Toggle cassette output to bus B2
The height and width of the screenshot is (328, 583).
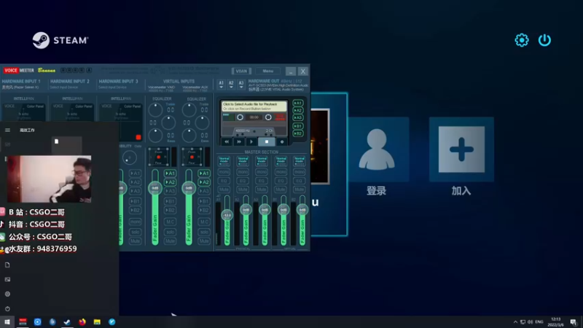298,133
